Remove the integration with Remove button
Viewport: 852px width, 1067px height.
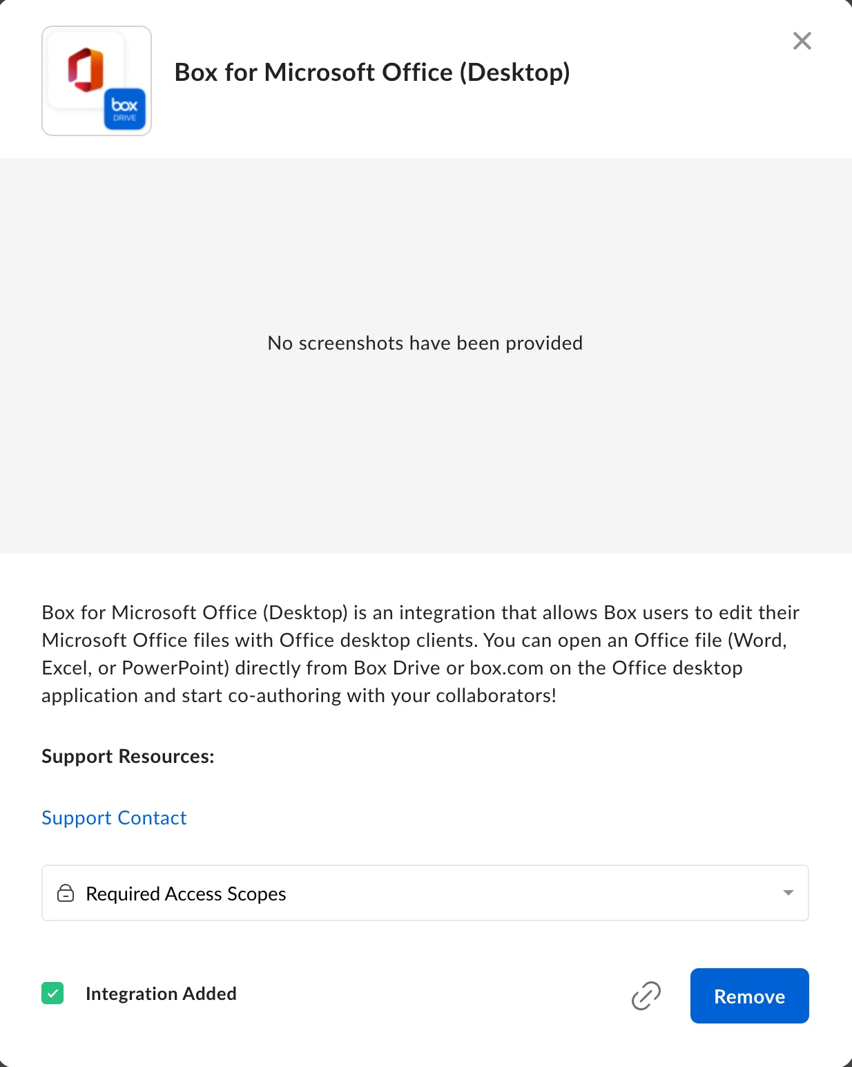749,996
